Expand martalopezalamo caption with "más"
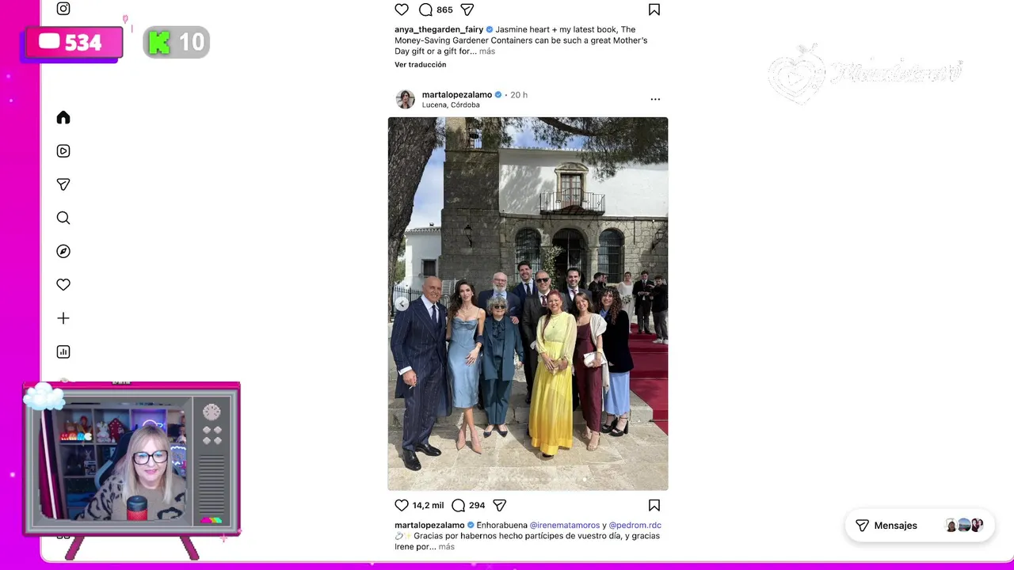 pos(447,547)
